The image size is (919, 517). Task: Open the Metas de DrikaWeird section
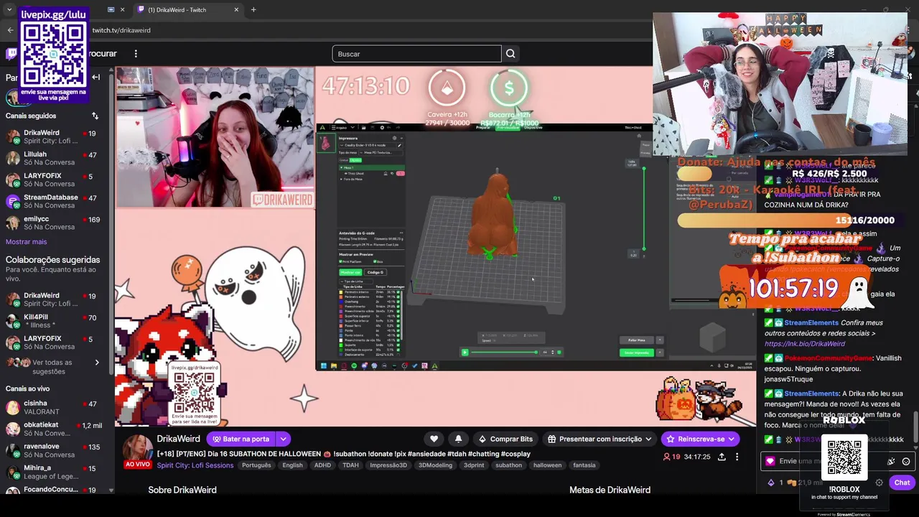(x=610, y=490)
